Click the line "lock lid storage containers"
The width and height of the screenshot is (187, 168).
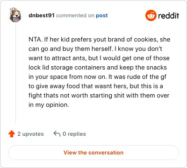tap(98, 68)
